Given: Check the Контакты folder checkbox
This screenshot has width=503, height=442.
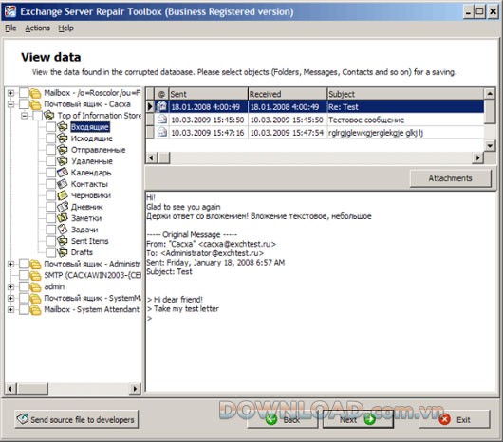Looking at the screenshot, I should pos(50,184).
